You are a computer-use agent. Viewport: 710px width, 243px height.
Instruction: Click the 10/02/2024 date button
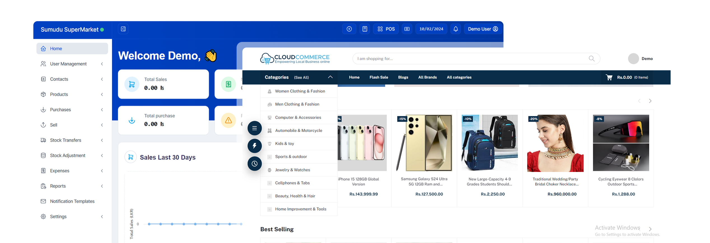[431, 29]
